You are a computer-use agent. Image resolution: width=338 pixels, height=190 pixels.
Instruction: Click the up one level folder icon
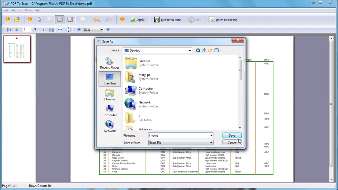coord(204,50)
